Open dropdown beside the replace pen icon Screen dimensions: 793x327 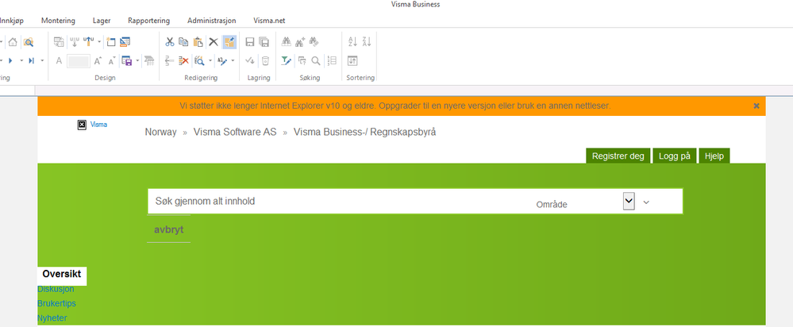[x=233, y=60]
